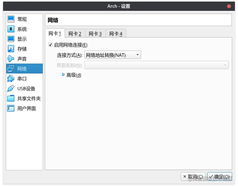
Task: Click the 显示 (Display) screen icon
Action: pyautogui.click(x=11, y=39)
